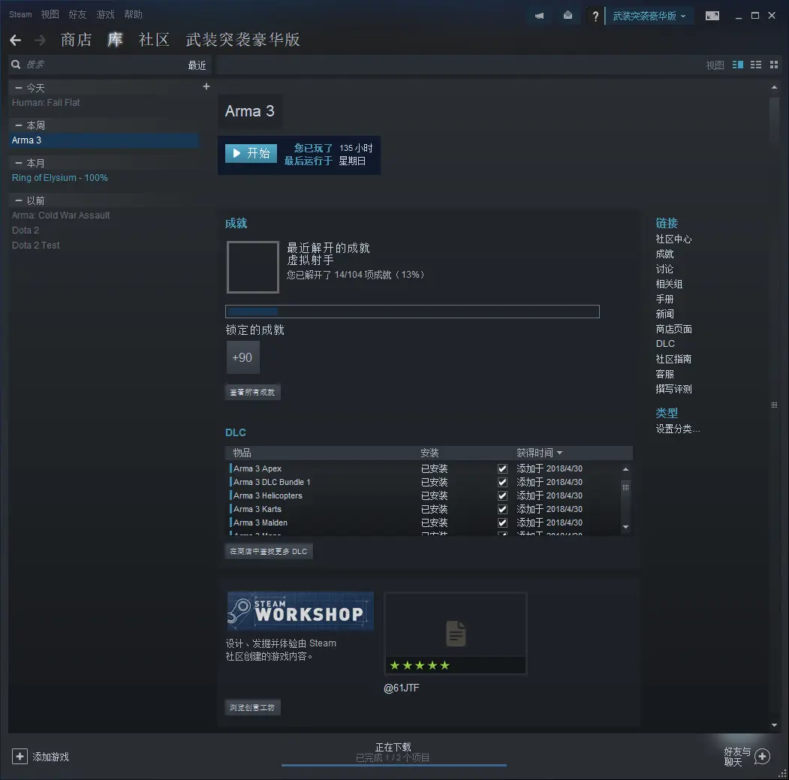Click the Steam Workshop banner

click(300, 611)
